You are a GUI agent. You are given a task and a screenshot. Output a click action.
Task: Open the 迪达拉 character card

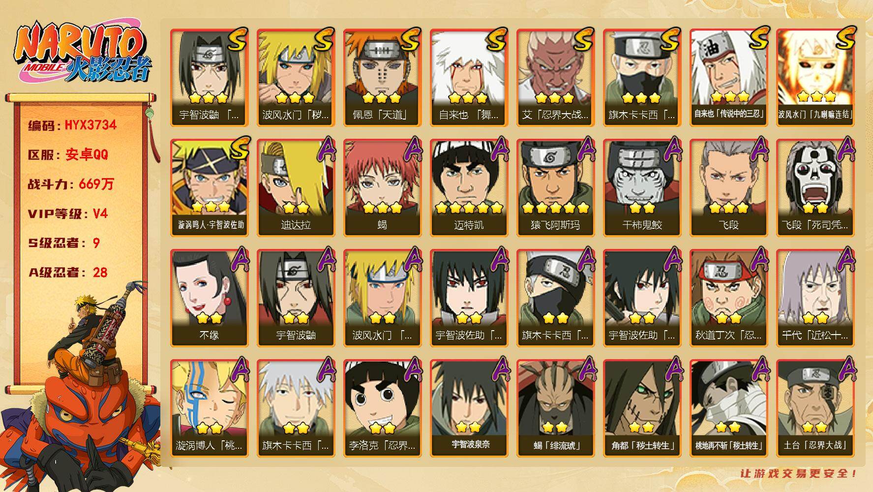tap(296, 187)
